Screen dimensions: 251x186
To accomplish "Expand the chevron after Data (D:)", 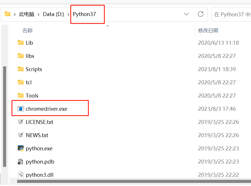I will tap(68, 14).
